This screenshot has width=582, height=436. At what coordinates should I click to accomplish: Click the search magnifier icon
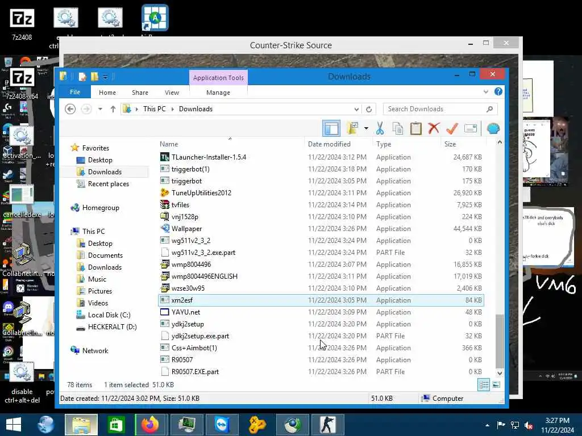coord(489,109)
